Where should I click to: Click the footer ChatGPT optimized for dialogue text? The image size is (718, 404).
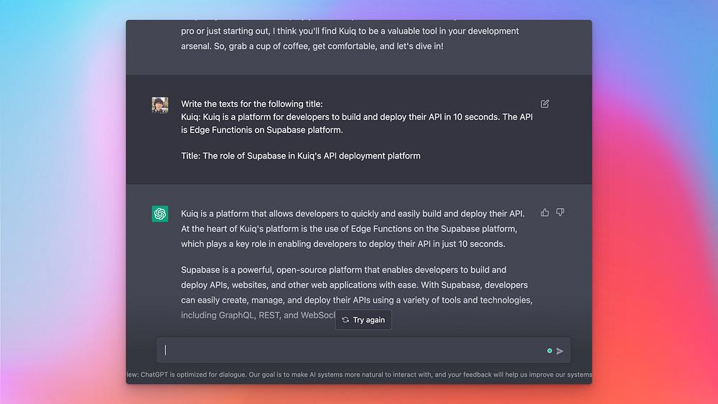click(x=359, y=375)
